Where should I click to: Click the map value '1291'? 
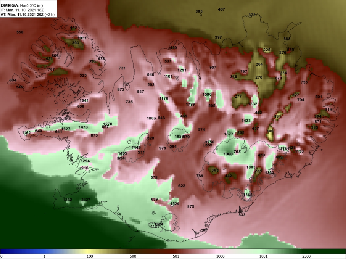pos(182,70)
